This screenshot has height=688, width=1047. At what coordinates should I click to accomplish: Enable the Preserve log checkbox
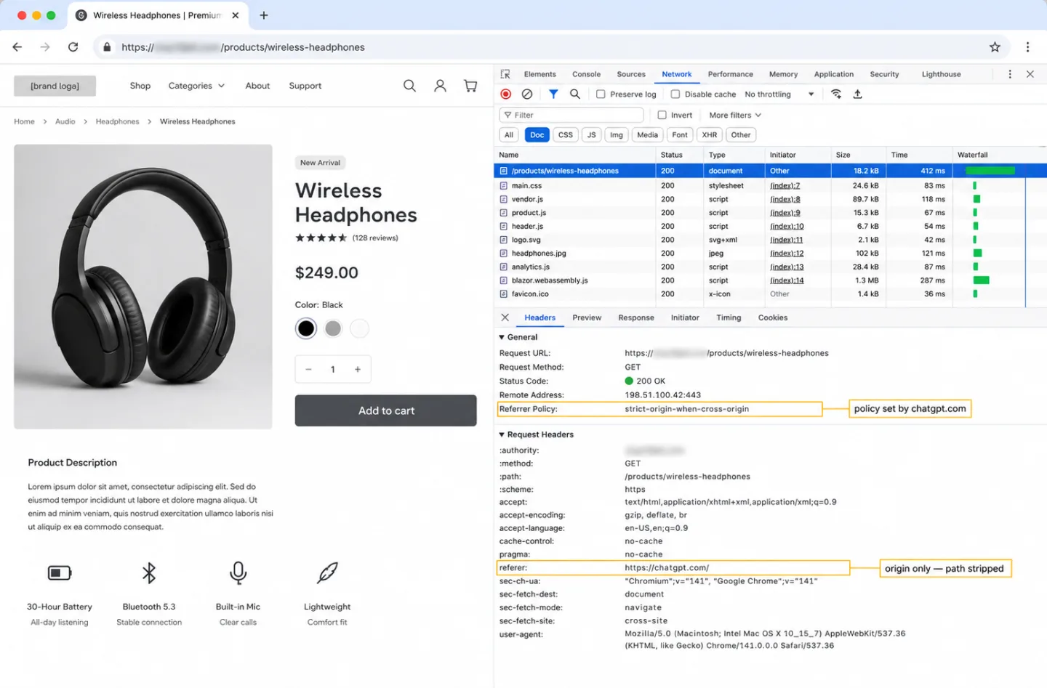601,94
